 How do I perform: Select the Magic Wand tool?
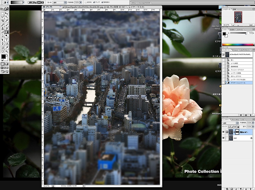coord(7,17)
